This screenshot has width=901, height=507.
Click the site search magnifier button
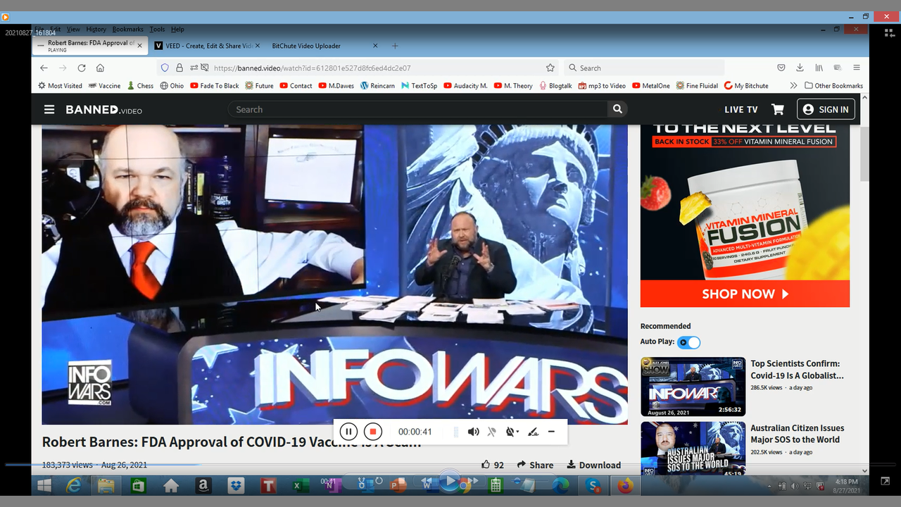[617, 109]
